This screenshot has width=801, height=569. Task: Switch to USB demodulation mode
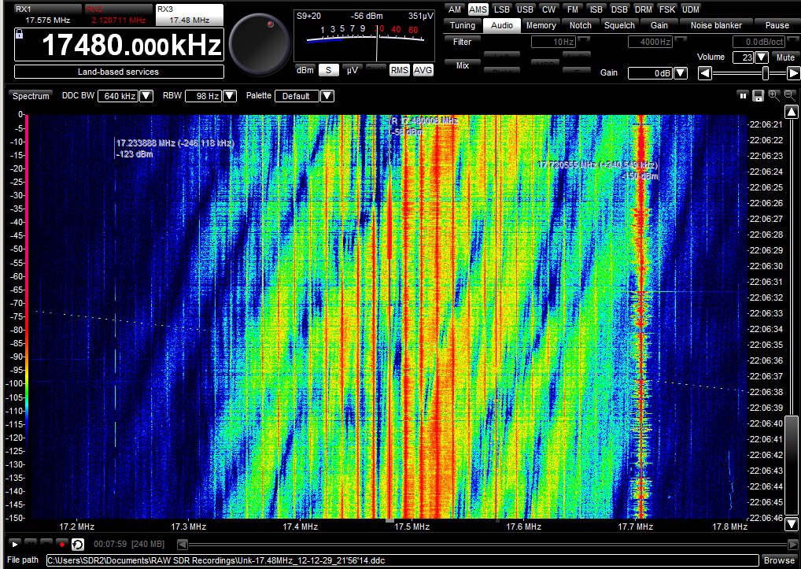coord(525,9)
